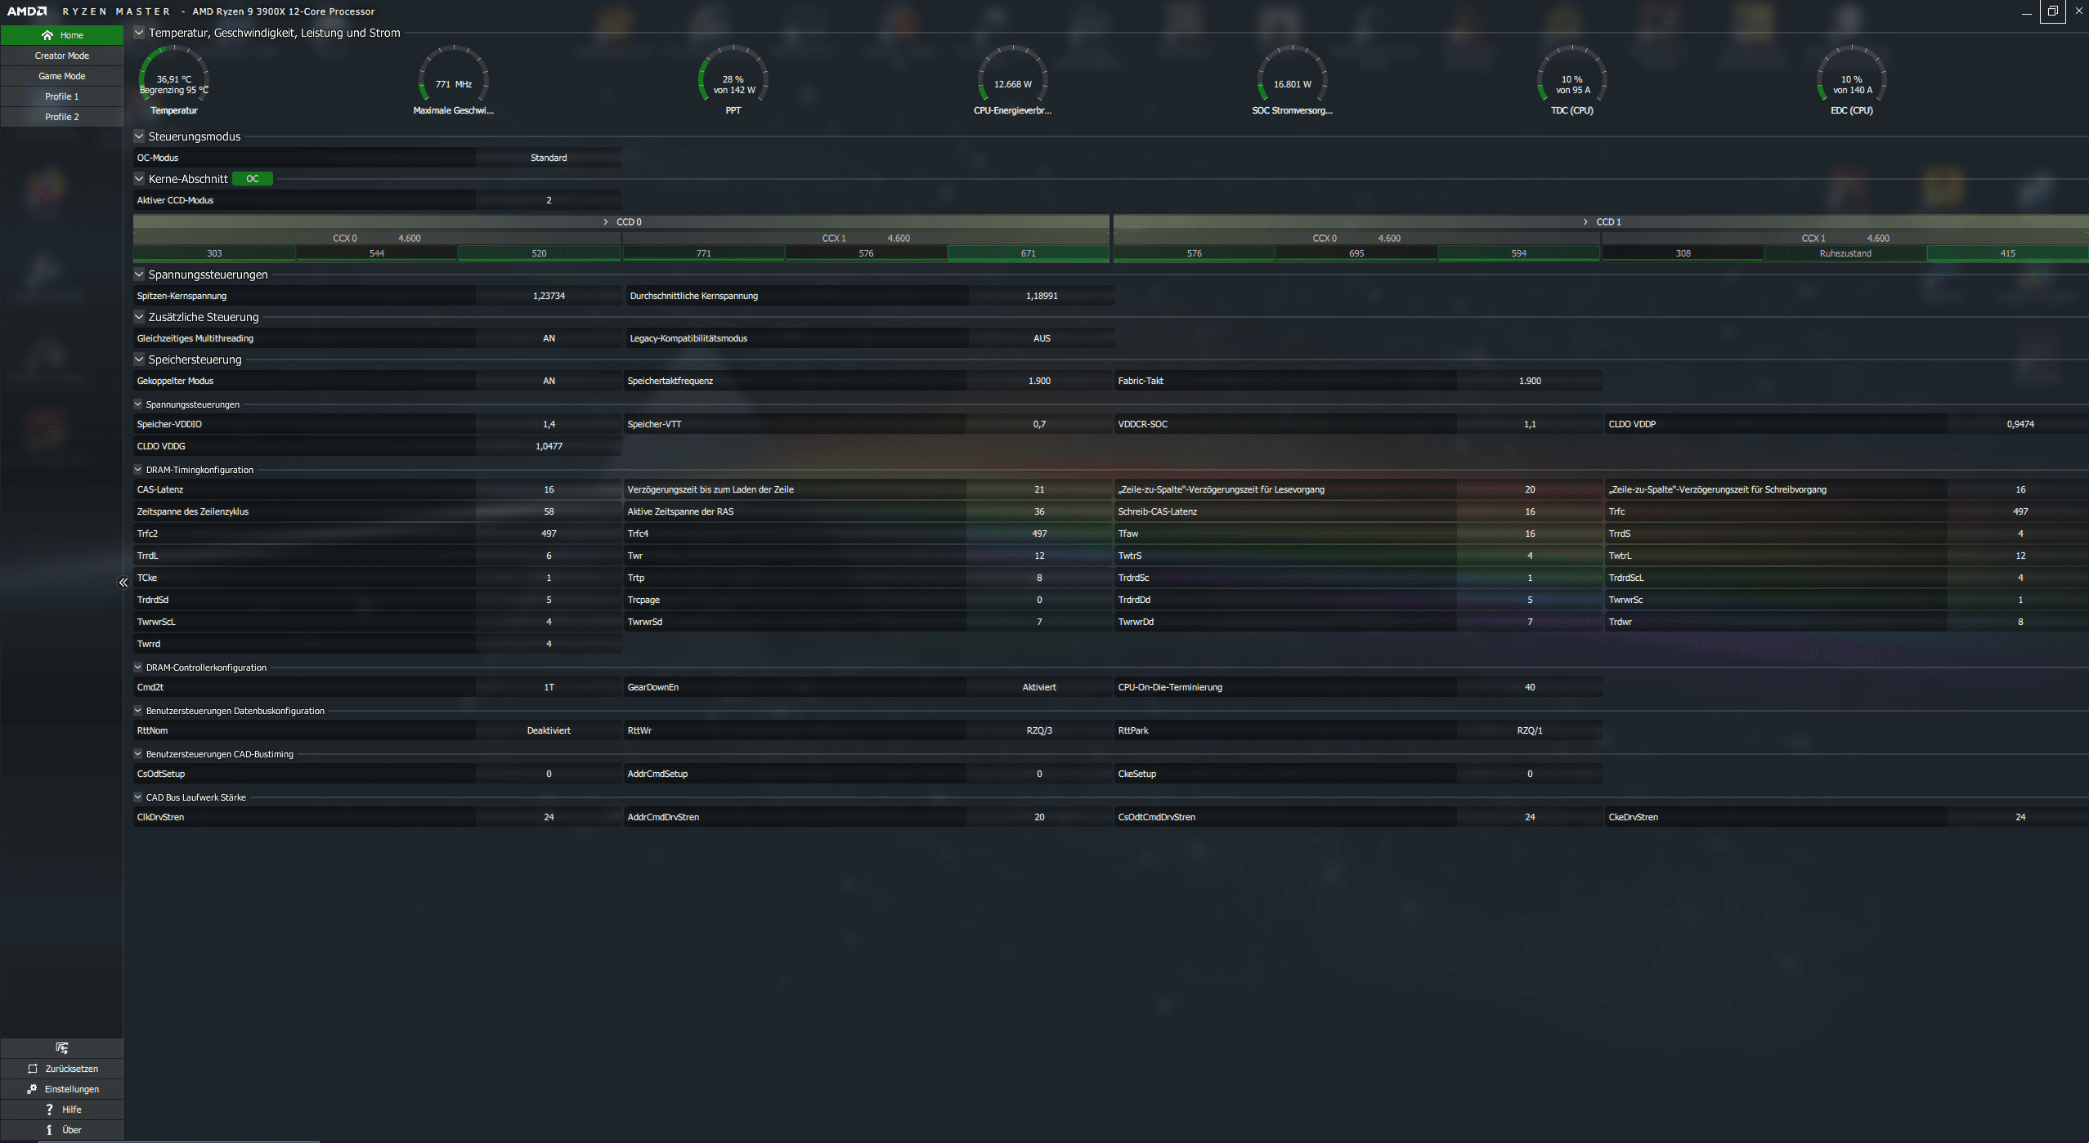Viewport: 2089px width, 1143px height.
Task: Click the Zurücksetzen button label
Action: coord(72,1069)
